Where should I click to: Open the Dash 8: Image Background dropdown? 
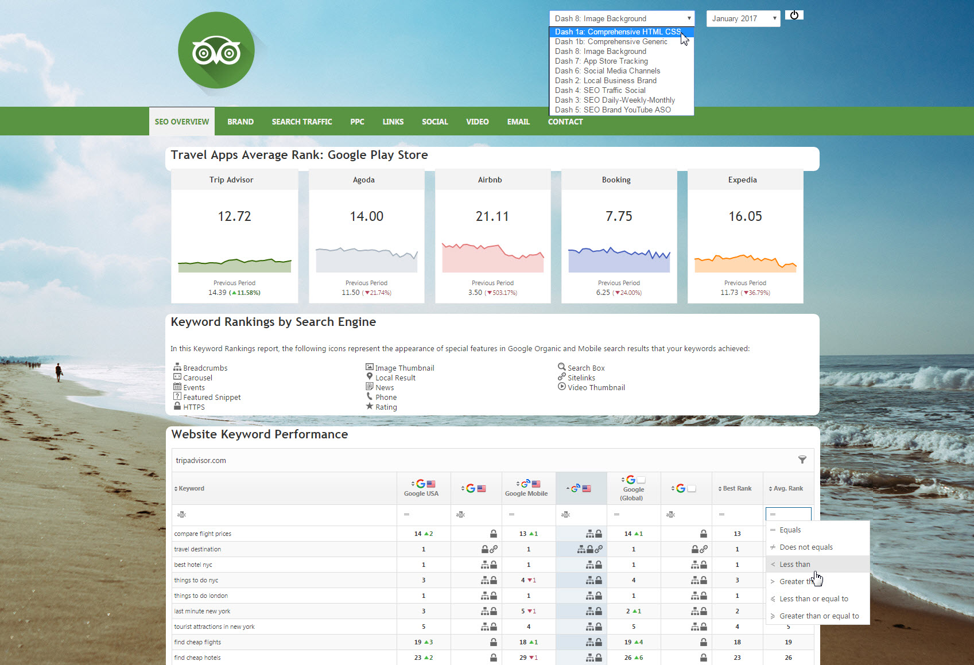[622, 18]
